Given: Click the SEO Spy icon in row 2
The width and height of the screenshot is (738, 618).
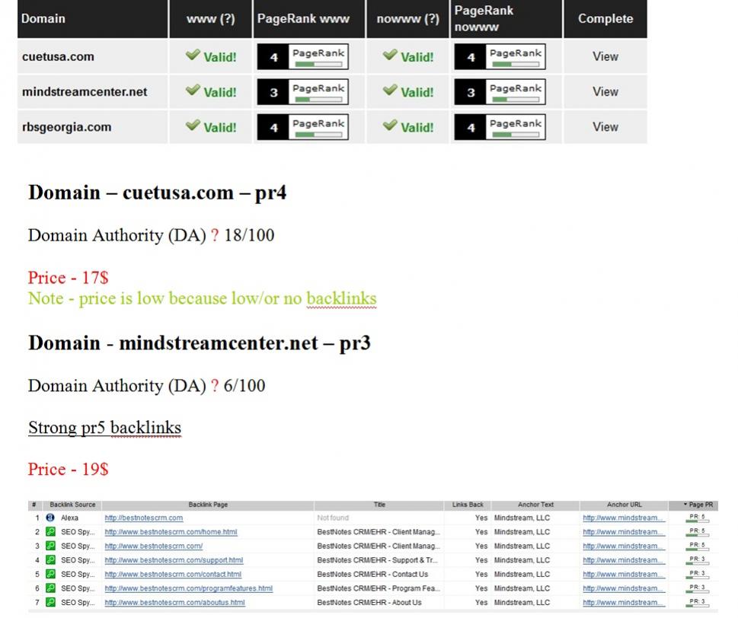Looking at the screenshot, I should (x=50, y=531).
